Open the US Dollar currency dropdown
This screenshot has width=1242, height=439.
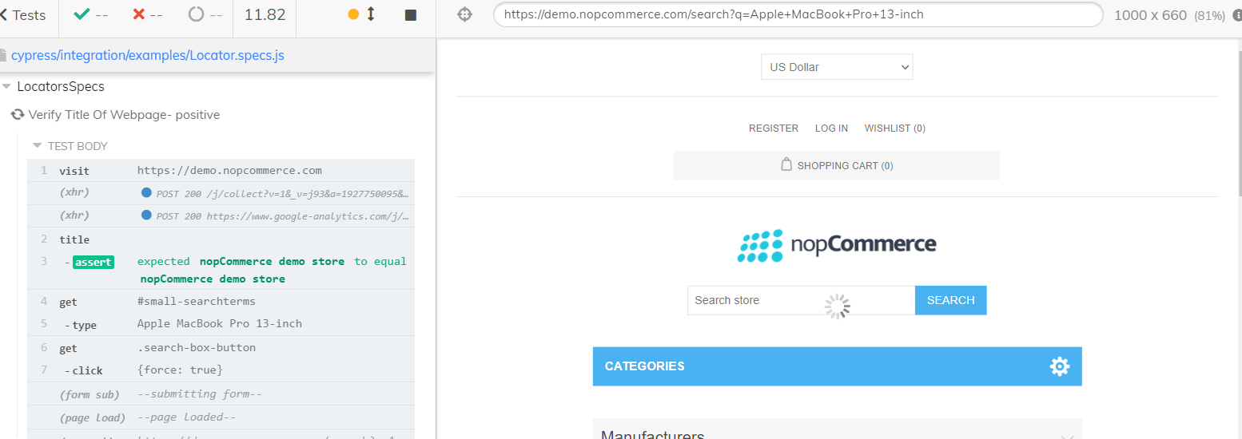pos(837,67)
